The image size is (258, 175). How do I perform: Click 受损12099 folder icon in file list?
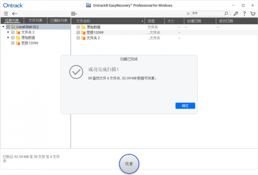click(83, 32)
